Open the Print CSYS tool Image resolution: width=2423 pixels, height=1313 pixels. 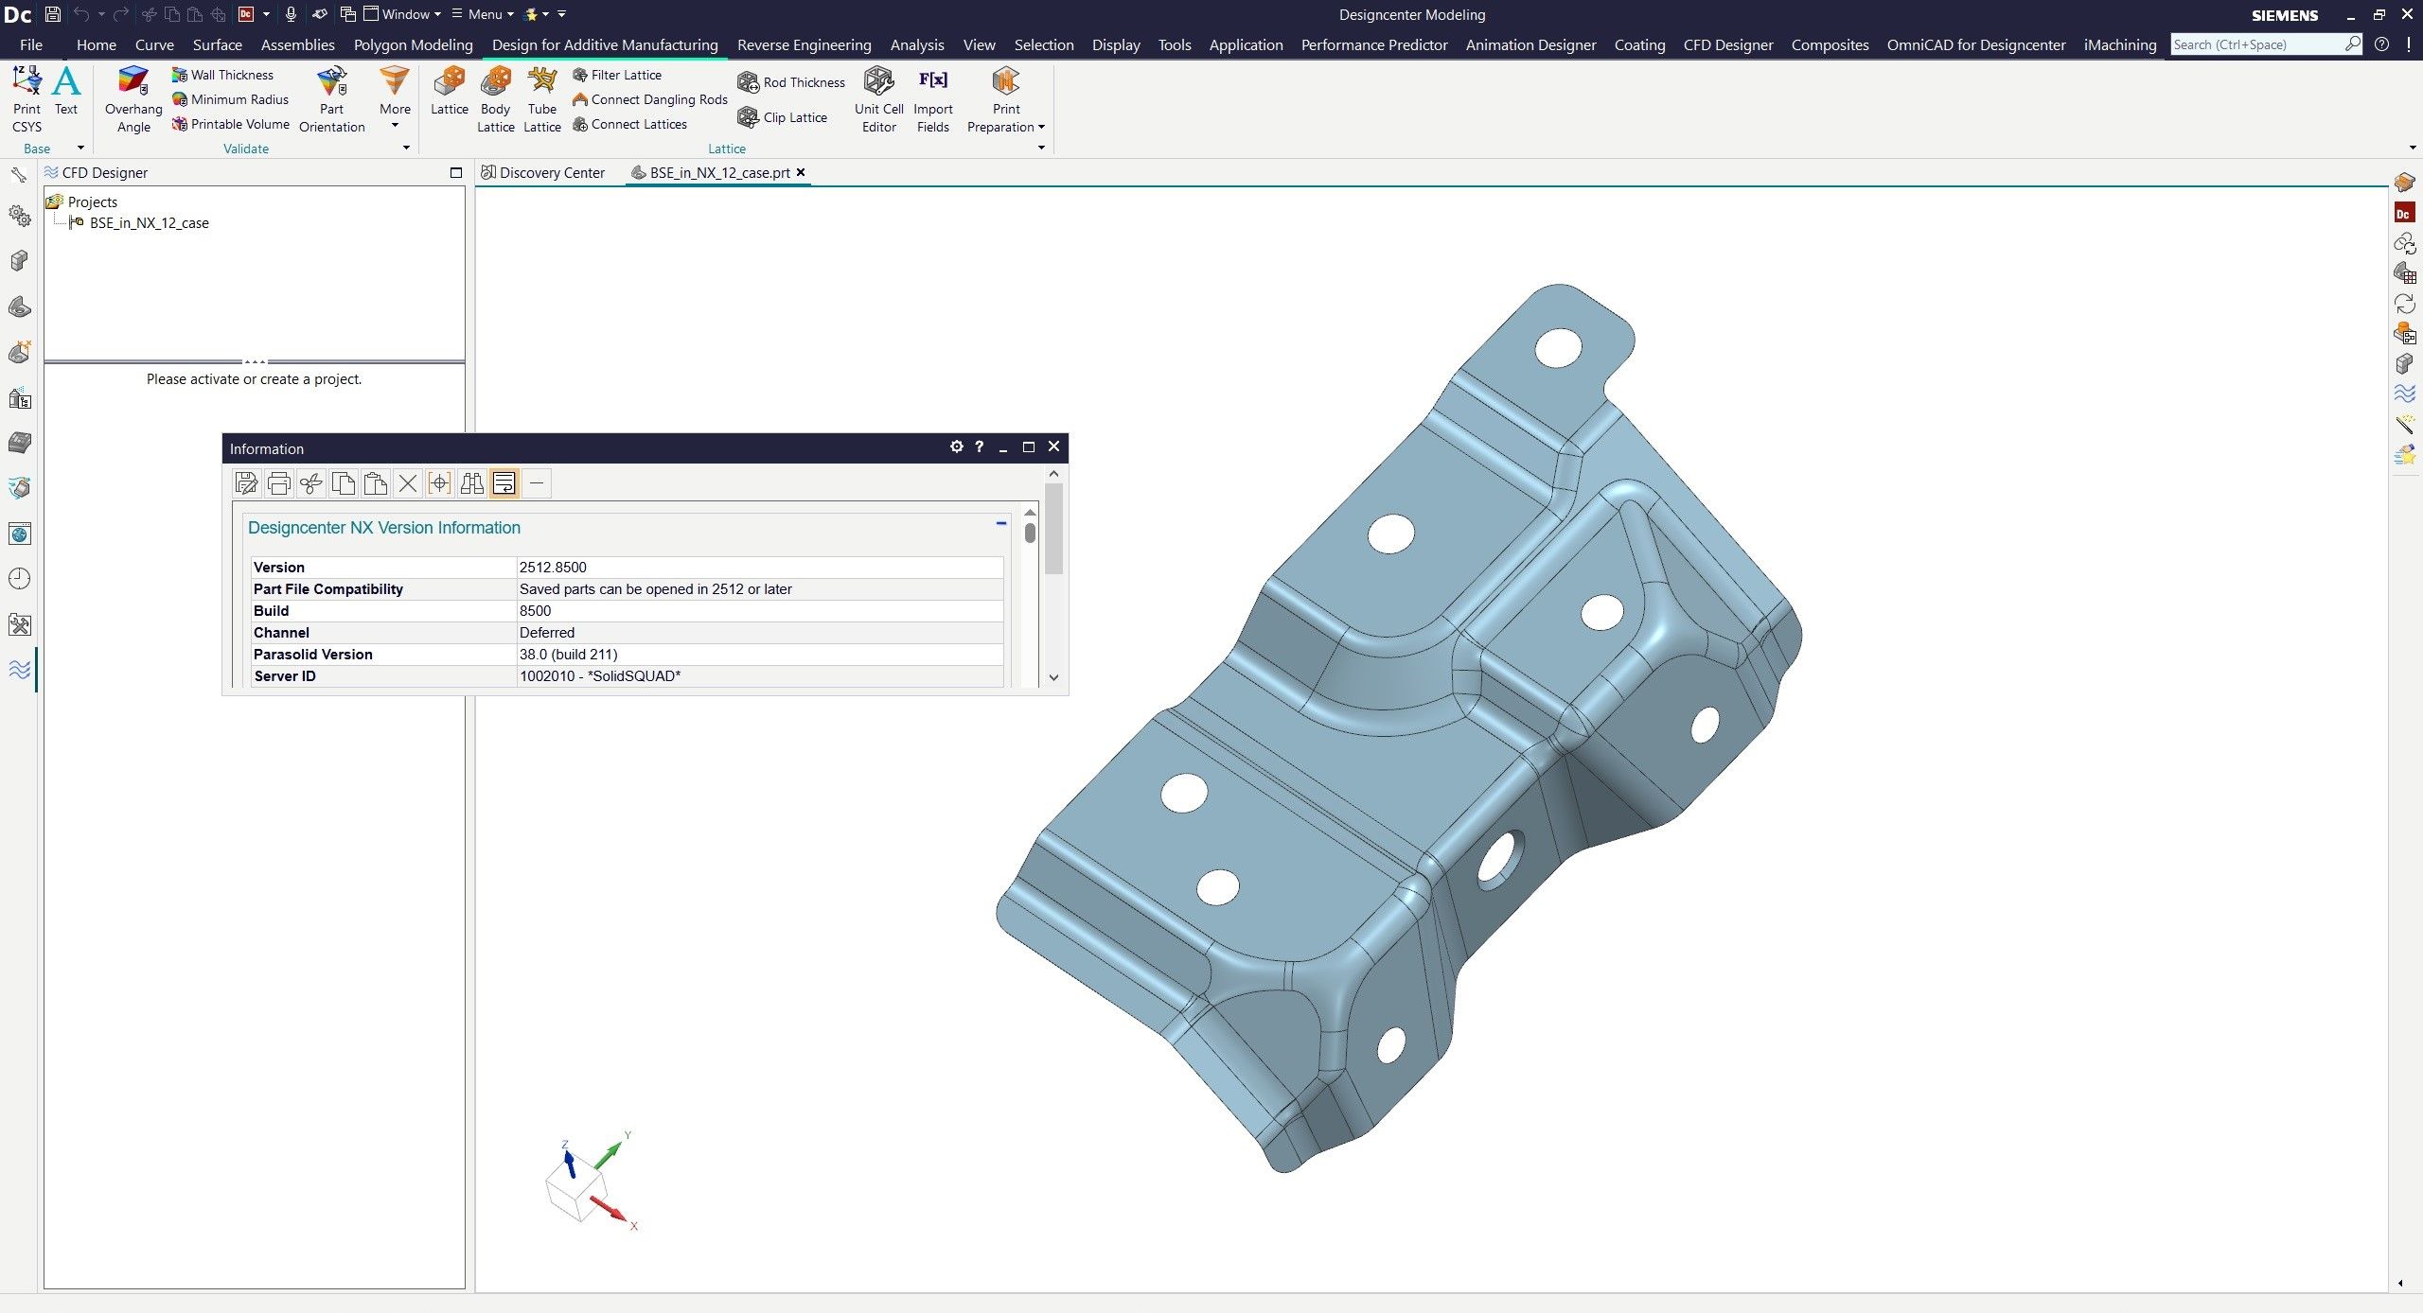click(27, 98)
